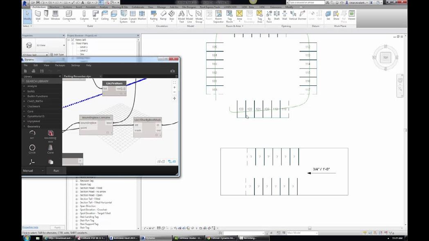Image resolution: width=429 pixels, height=241 pixels.
Task: Select the Railing tool
Action: [153, 16]
